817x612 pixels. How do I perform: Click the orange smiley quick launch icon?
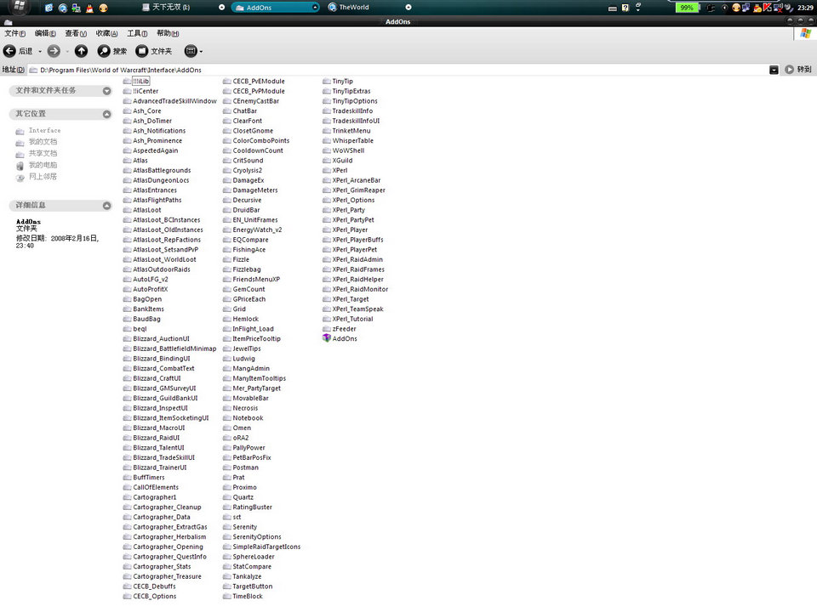[103, 8]
